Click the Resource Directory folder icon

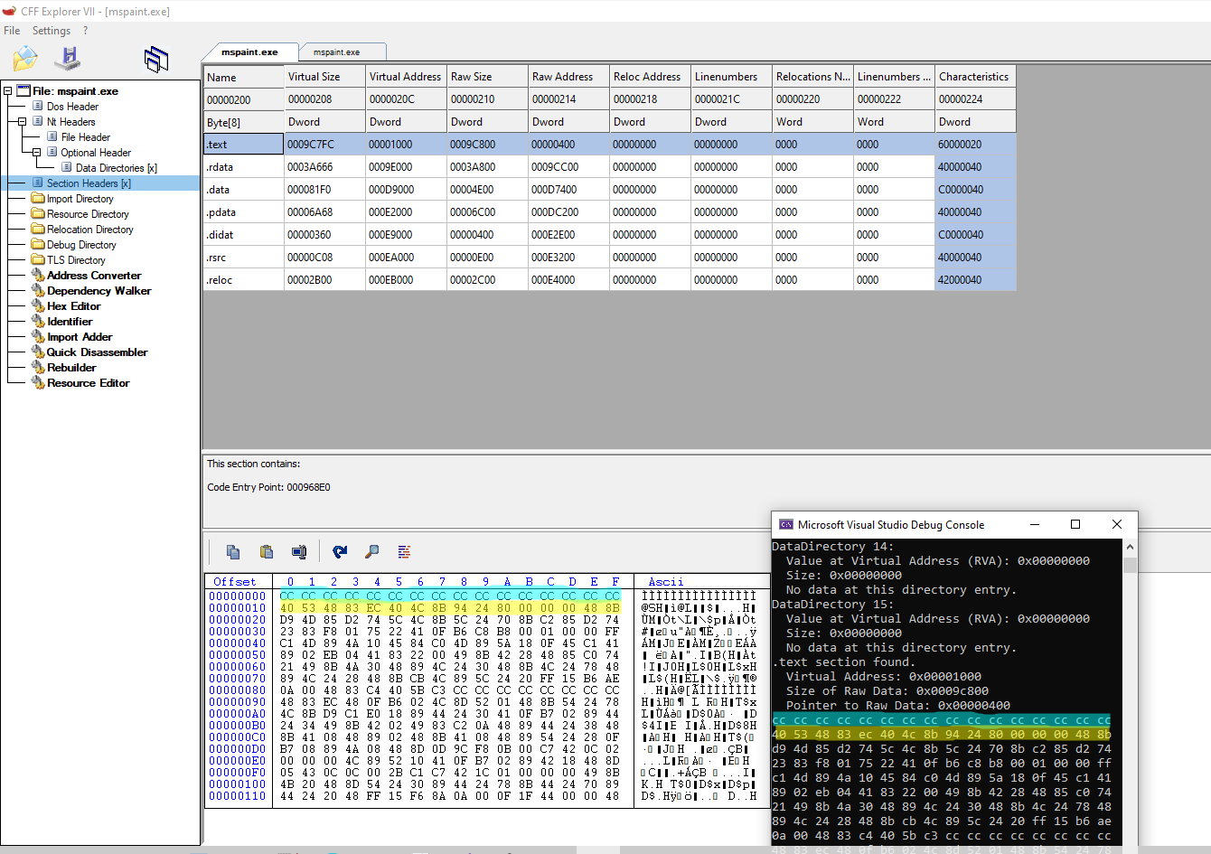pos(38,213)
